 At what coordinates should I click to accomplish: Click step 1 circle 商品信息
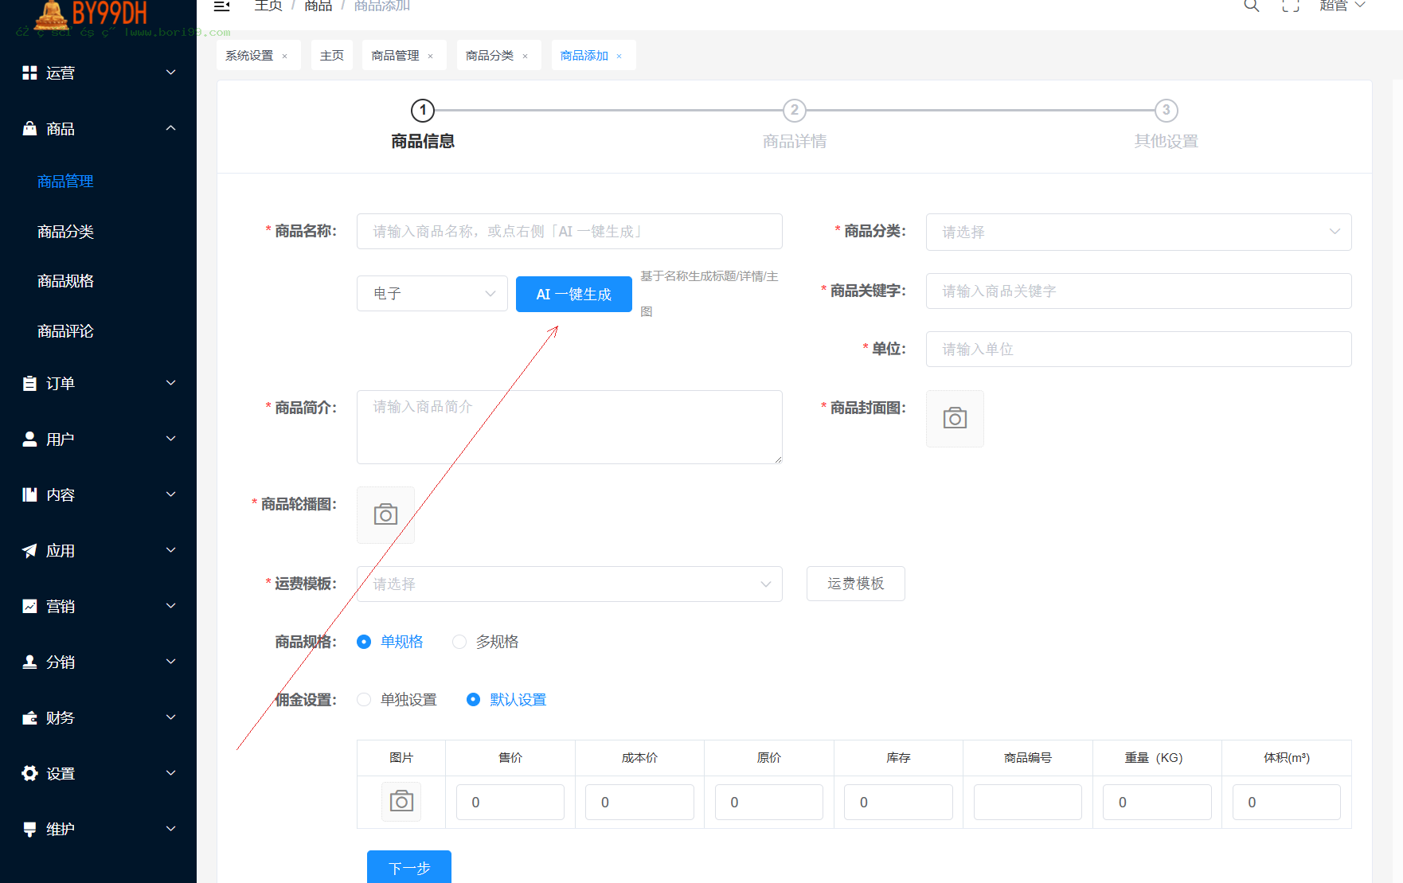click(423, 110)
